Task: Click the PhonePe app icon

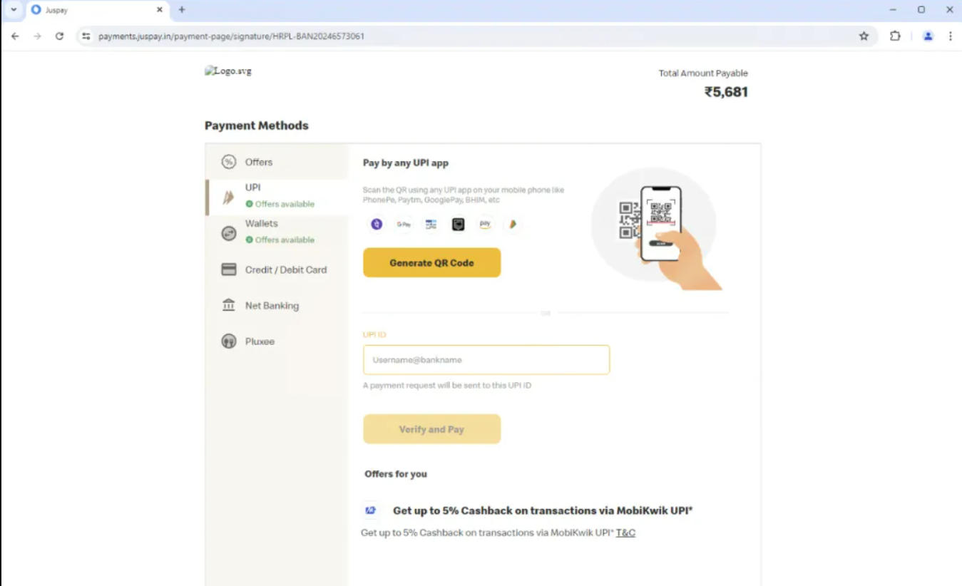Action: coord(377,225)
